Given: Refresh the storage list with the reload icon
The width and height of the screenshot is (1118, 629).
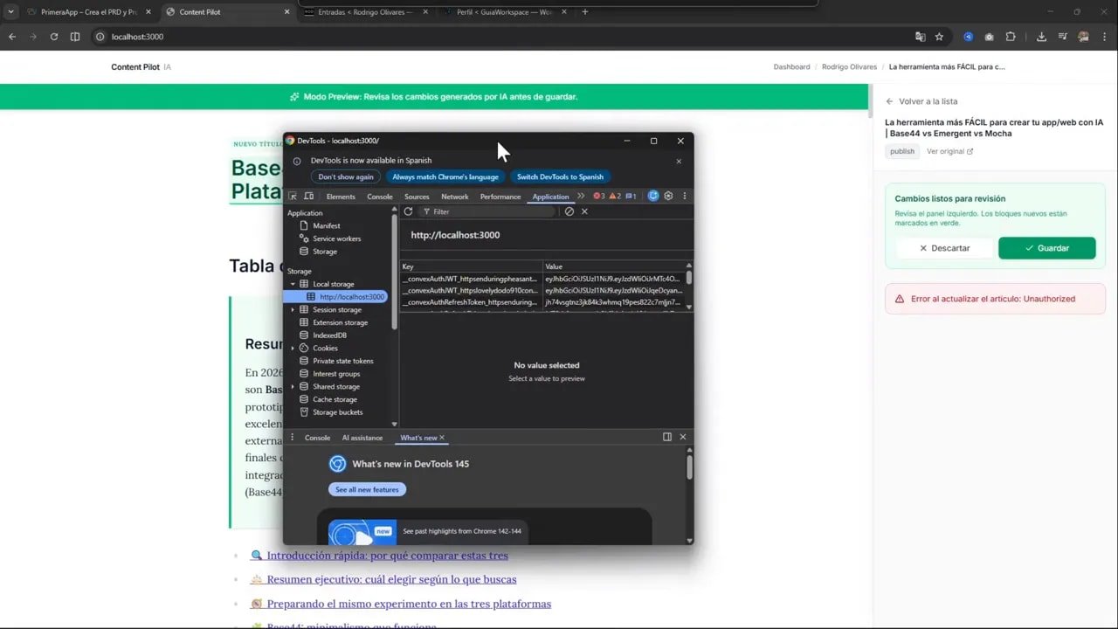Looking at the screenshot, I should point(409,211).
